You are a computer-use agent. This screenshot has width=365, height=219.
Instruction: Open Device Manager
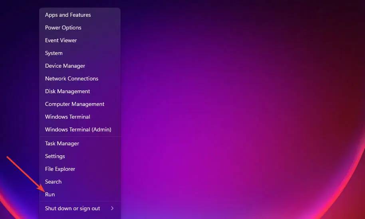coord(65,66)
